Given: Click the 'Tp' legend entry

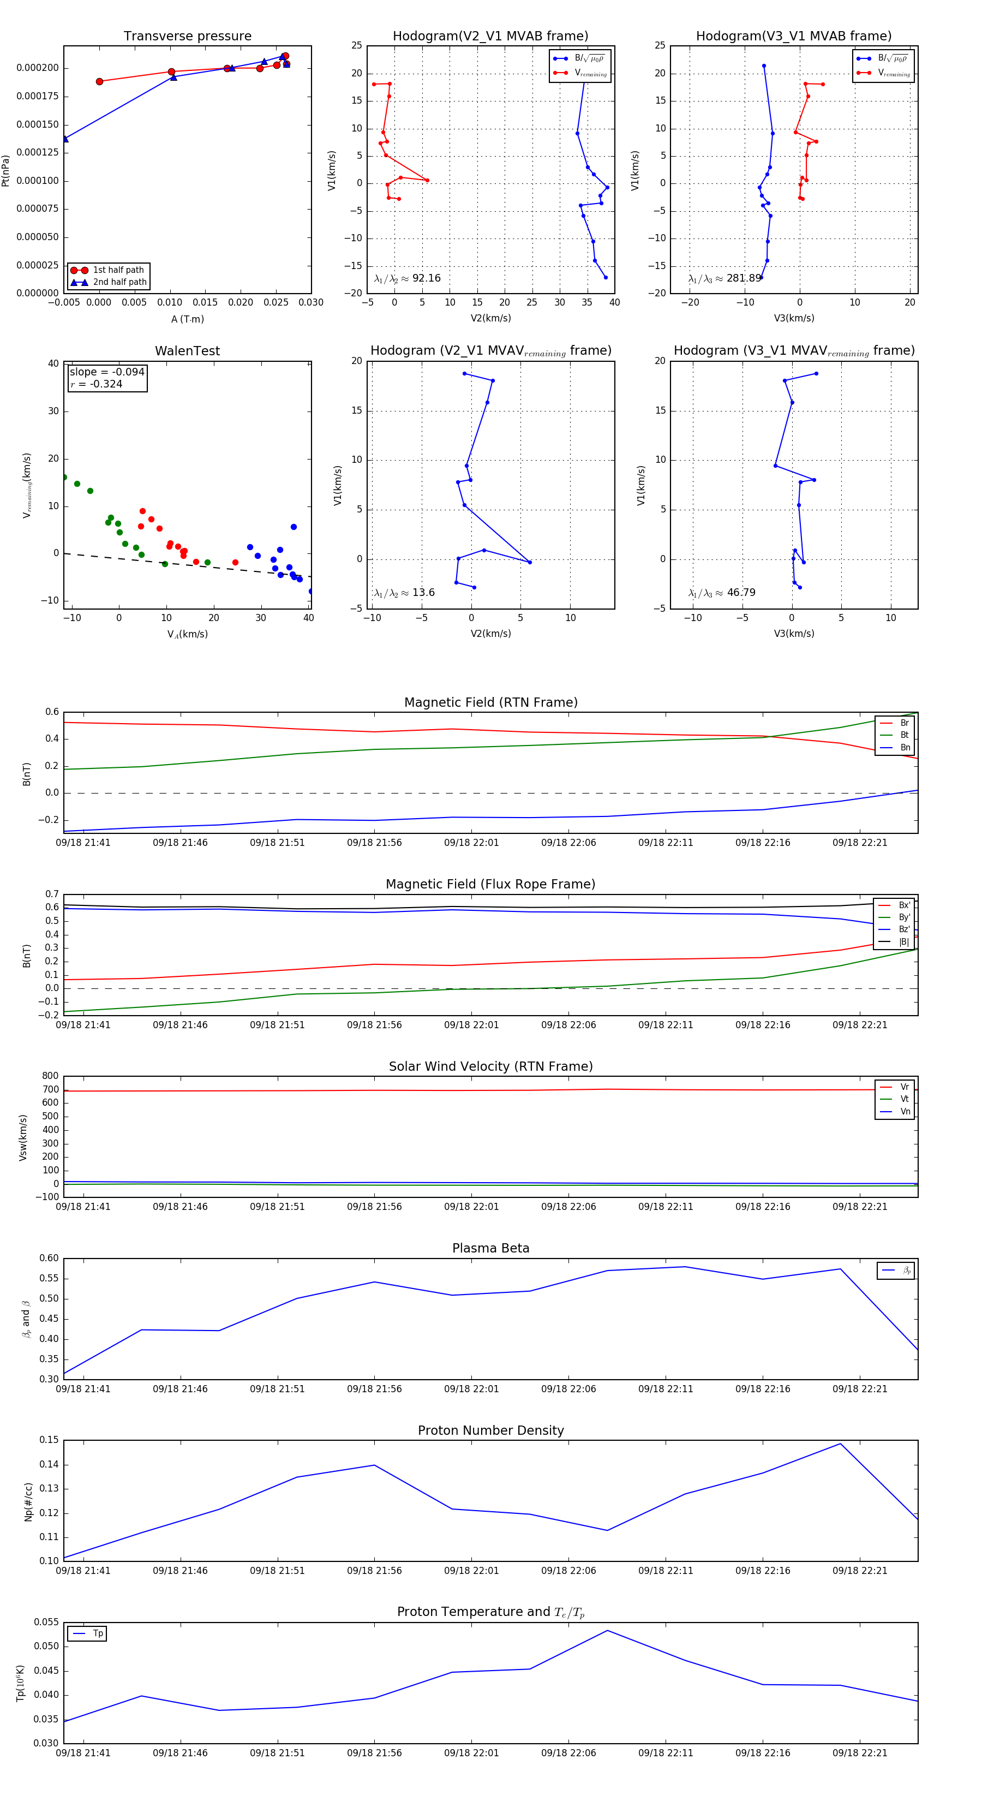Looking at the screenshot, I should click(x=87, y=1634).
